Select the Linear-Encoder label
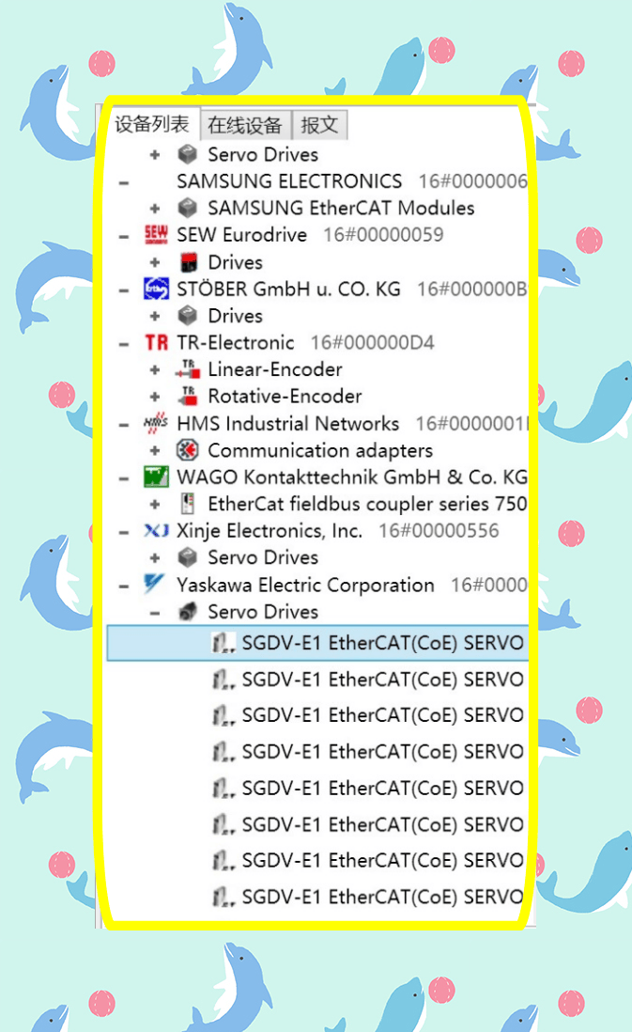 point(275,369)
